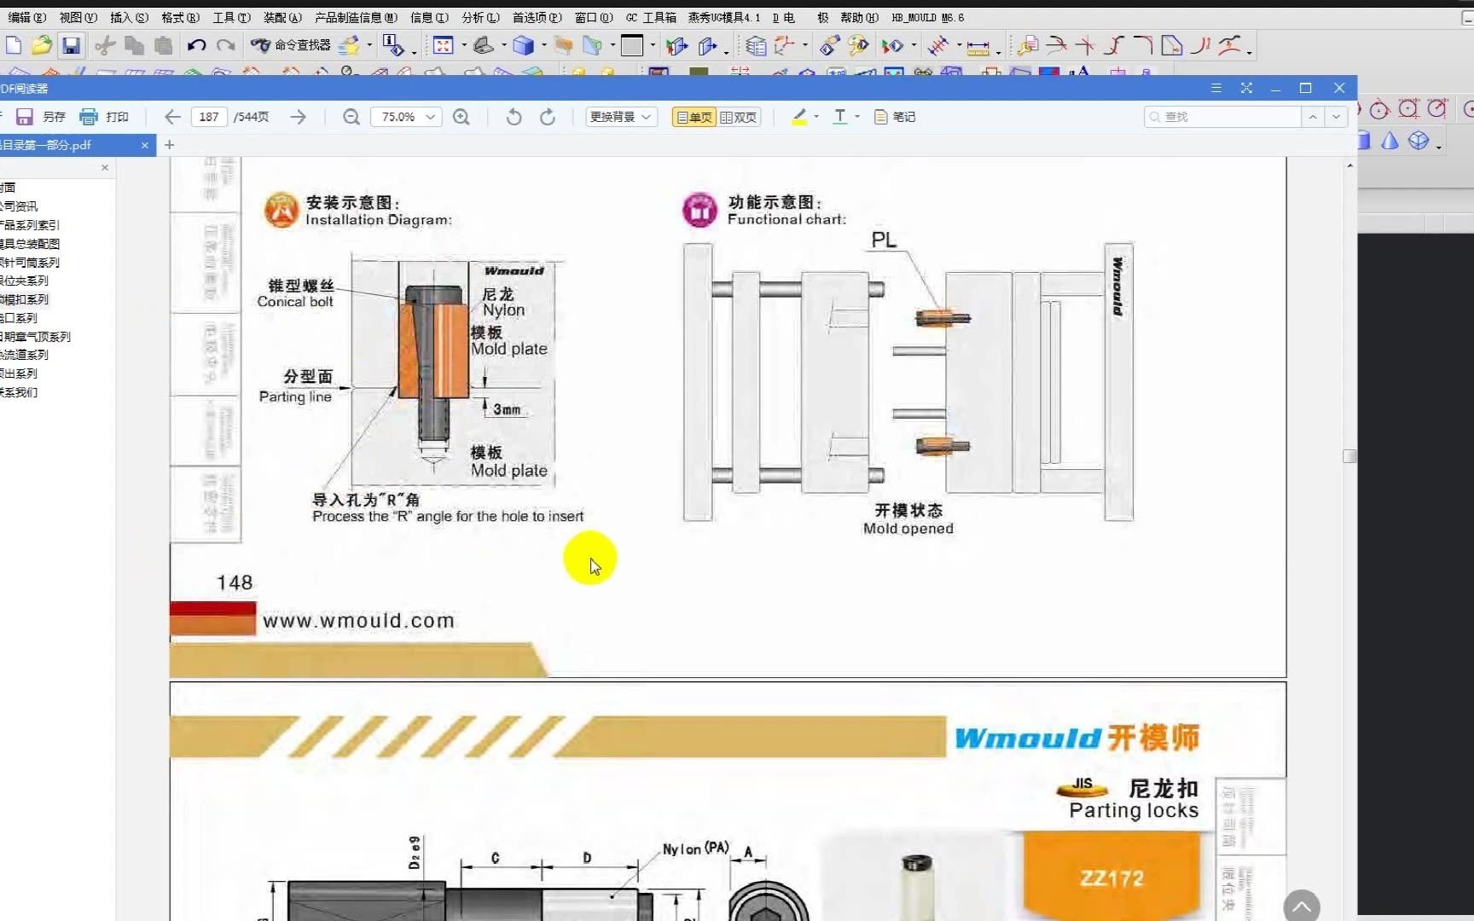Click the Save diskette icon in the NX toolbar
This screenshot has width=1474, height=921.
point(73,45)
